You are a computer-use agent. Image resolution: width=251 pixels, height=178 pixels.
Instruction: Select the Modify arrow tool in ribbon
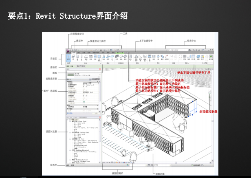(68, 58)
